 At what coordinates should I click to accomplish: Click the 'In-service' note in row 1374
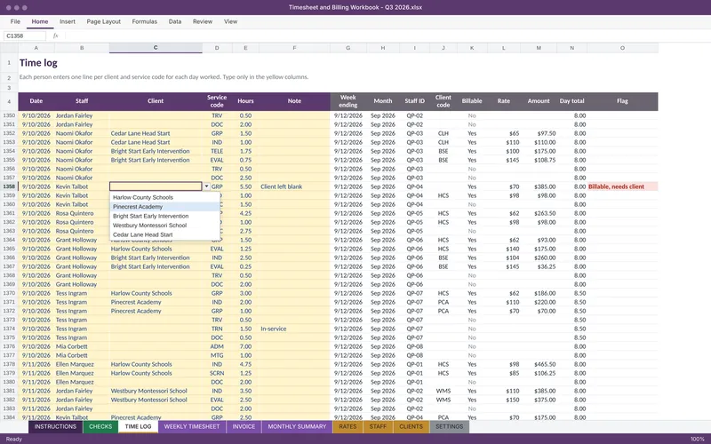(x=294, y=329)
